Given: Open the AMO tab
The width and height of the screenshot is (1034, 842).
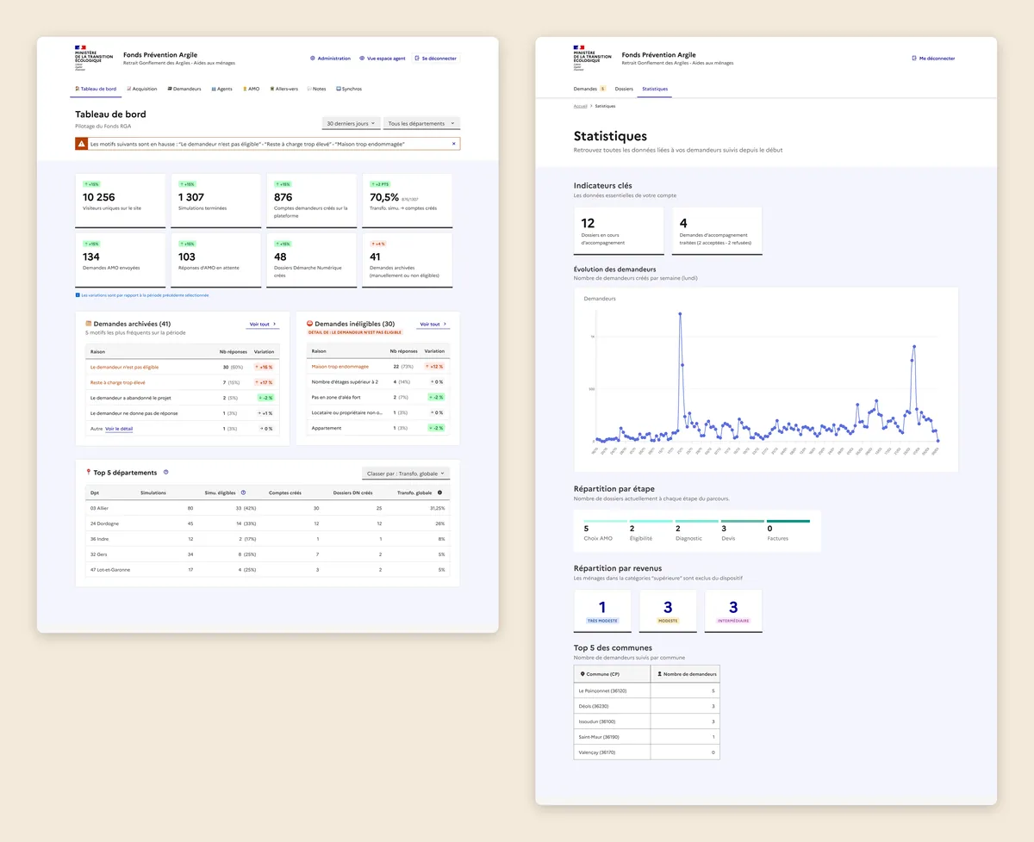Looking at the screenshot, I should pyautogui.click(x=251, y=89).
